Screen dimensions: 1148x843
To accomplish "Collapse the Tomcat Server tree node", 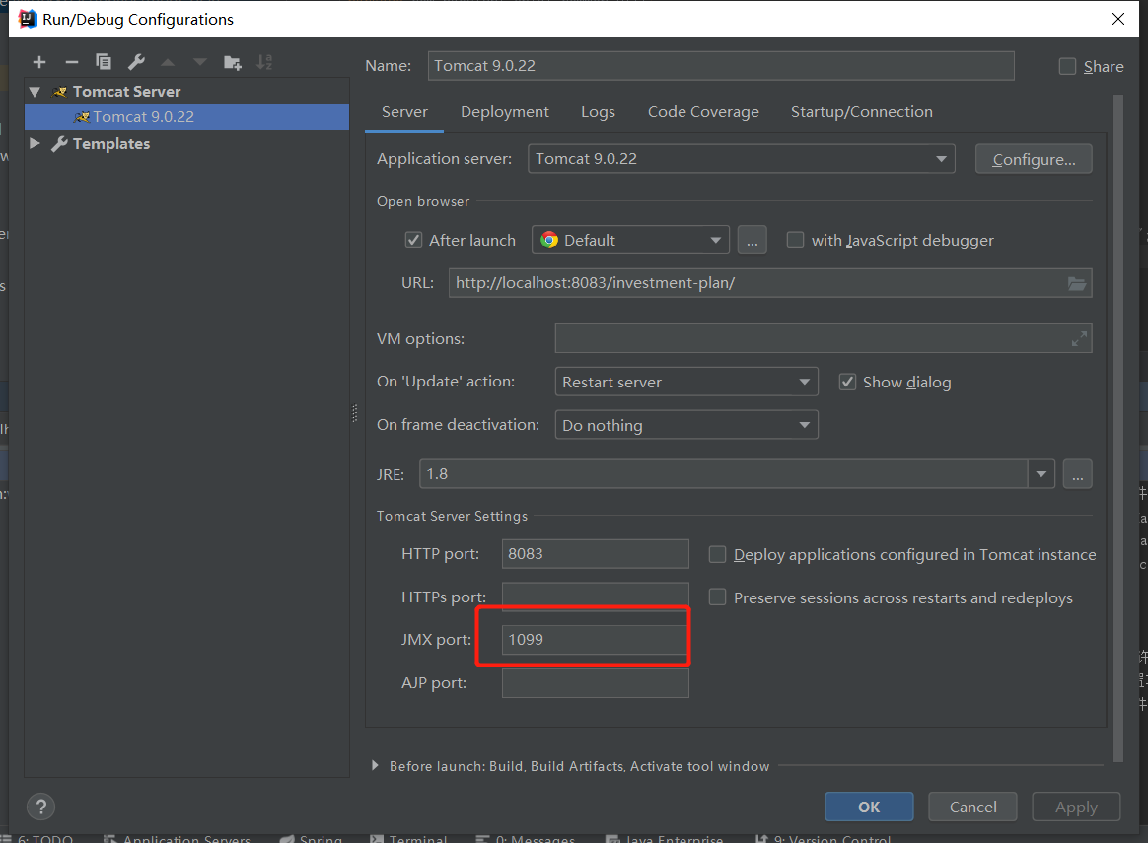I will pos(35,92).
